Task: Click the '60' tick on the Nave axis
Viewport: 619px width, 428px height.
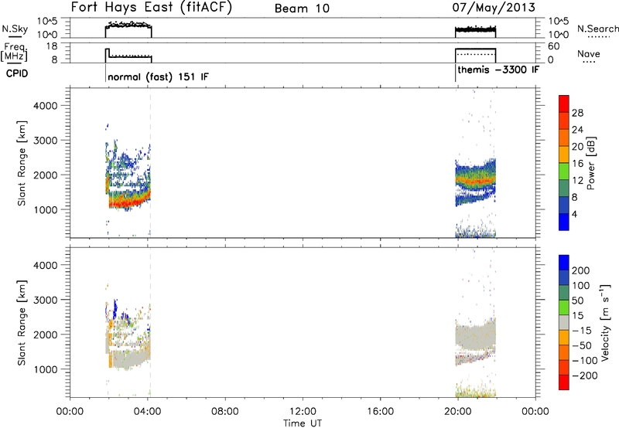Action: [554, 46]
